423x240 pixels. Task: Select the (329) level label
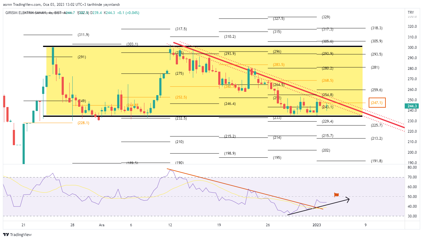click(x=326, y=17)
